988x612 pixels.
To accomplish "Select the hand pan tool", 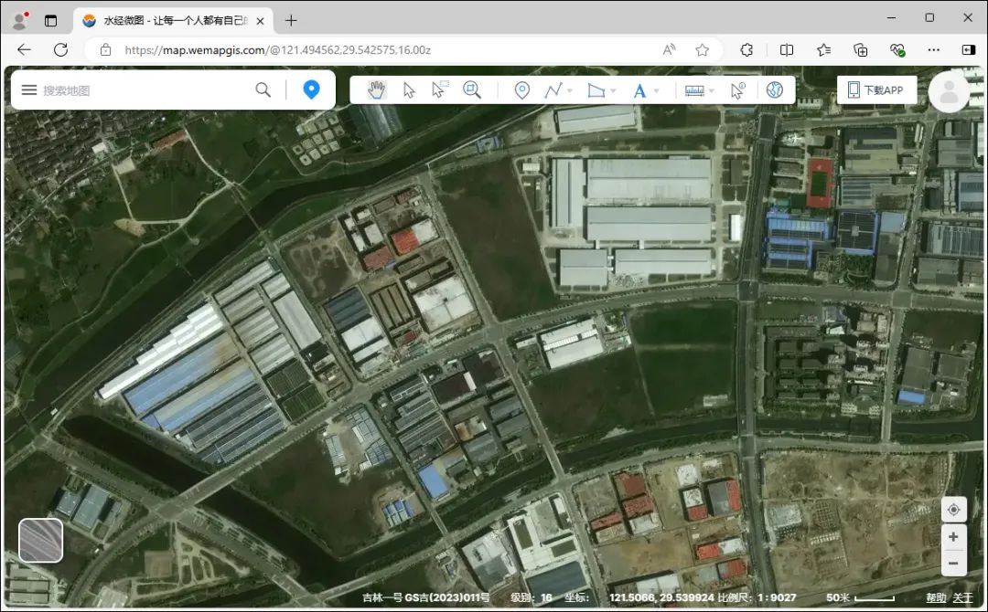I will pyautogui.click(x=376, y=90).
